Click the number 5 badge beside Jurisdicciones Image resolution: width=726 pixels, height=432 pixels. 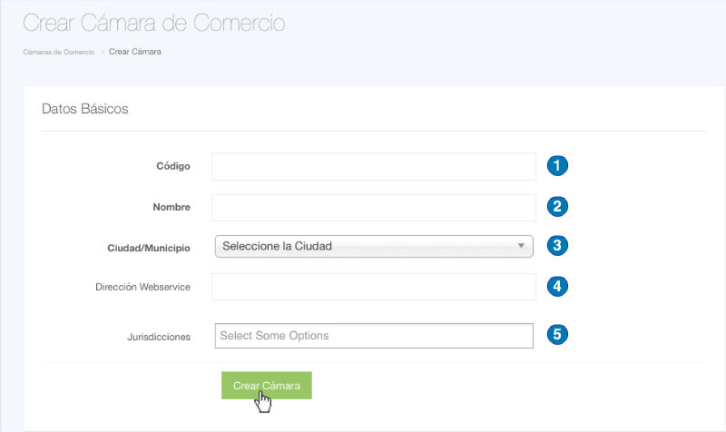click(x=557, y=334)
